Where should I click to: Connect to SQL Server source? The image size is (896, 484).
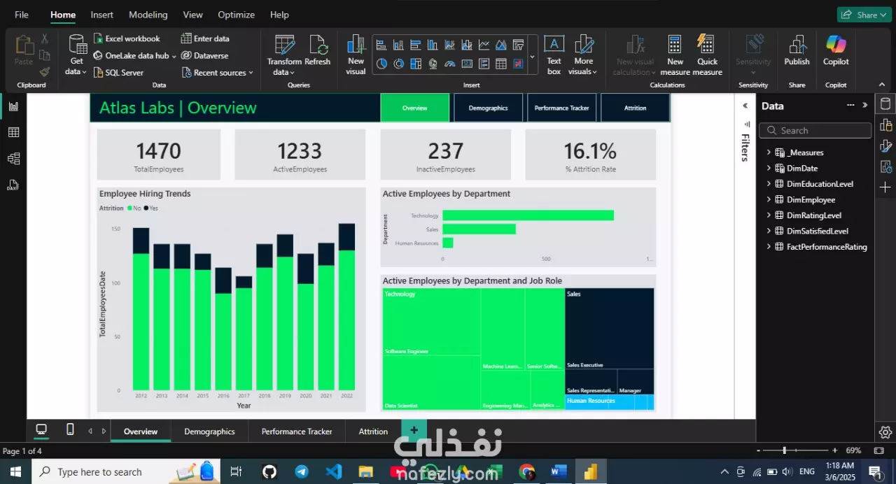tap(118, 72)
